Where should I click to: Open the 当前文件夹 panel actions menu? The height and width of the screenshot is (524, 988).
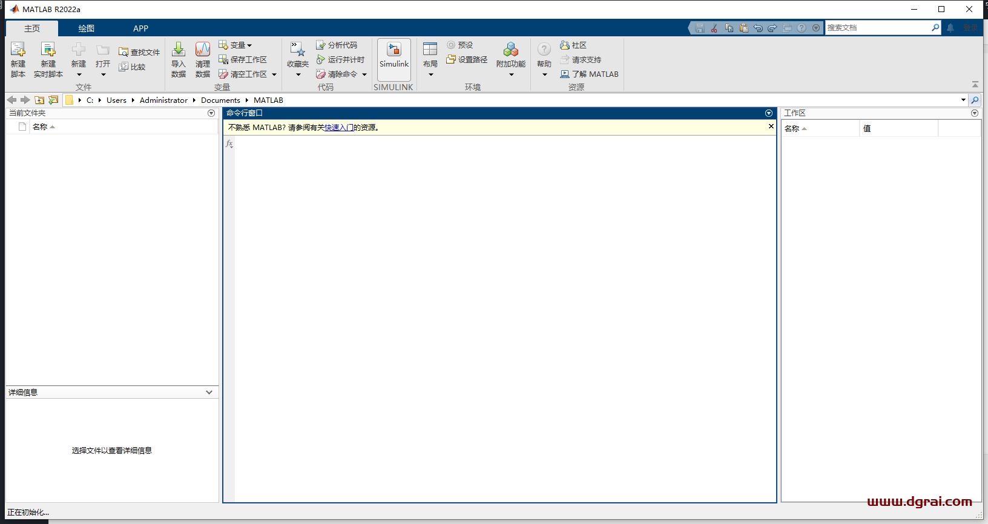(211, 113)
